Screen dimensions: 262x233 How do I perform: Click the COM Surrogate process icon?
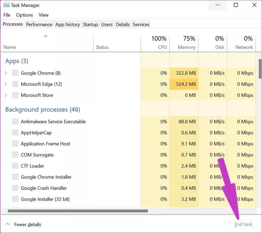pos(15,155)
